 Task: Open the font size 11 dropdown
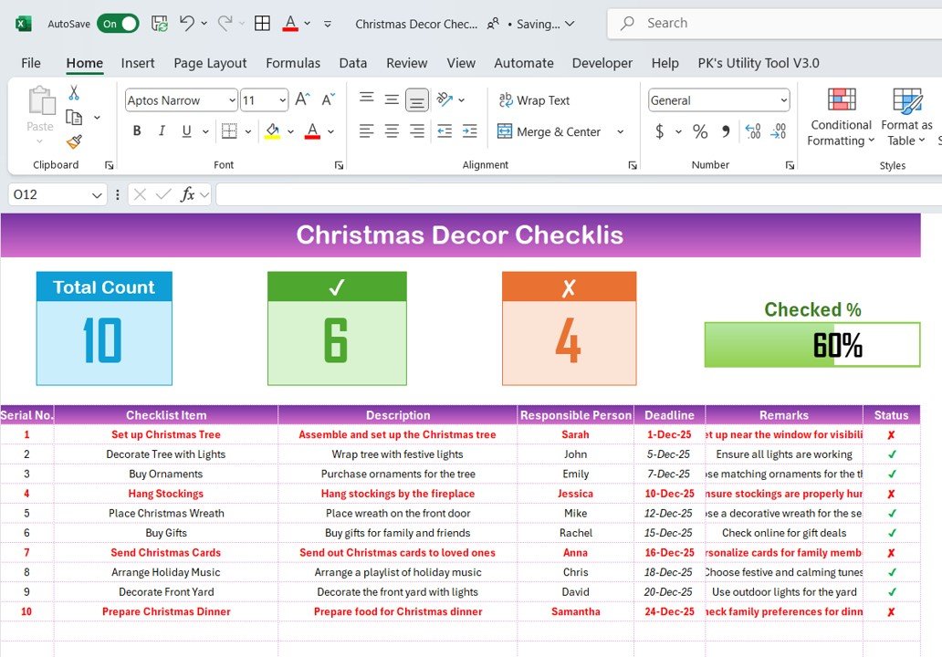point(282,100)
